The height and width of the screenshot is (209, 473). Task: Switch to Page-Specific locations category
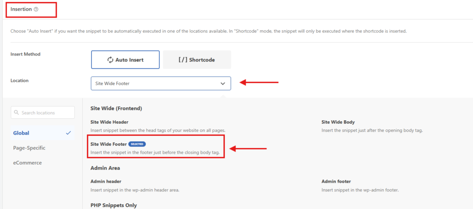point(29,148)
